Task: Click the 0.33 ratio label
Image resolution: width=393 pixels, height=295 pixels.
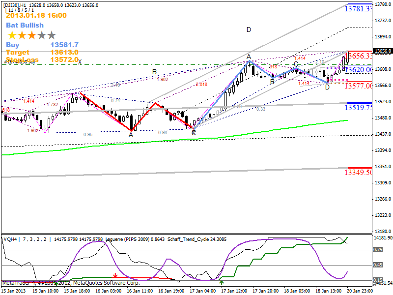Action: [261, 109]
